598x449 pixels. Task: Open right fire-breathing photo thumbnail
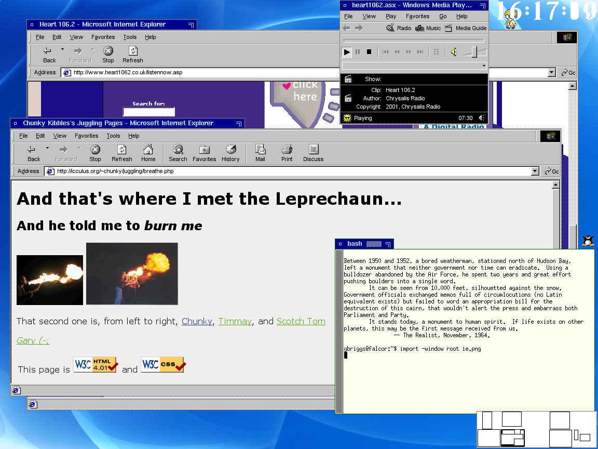click(132, 274)
